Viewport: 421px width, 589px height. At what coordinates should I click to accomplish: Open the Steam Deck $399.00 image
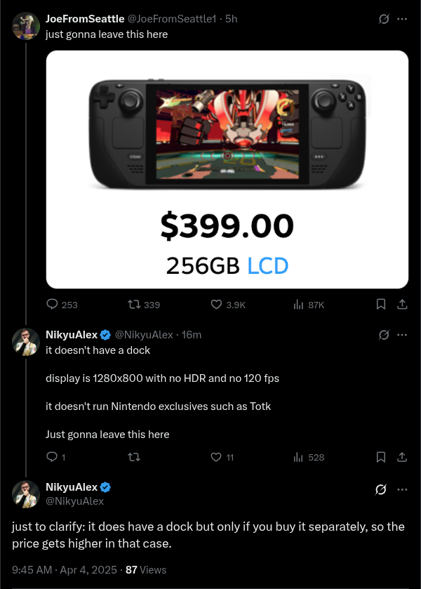[227, 169]
